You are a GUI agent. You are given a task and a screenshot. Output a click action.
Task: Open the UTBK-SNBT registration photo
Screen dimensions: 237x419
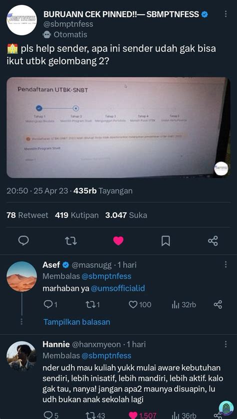coord(118,127)
